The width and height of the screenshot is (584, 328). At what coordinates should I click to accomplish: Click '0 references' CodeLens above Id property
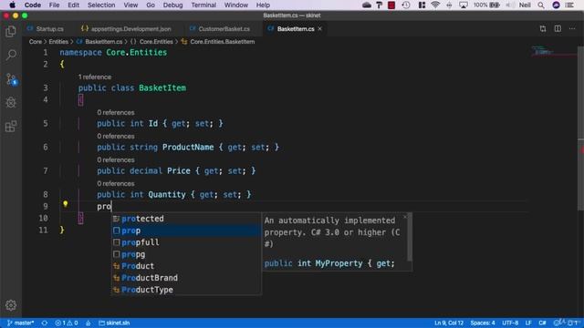116,112
